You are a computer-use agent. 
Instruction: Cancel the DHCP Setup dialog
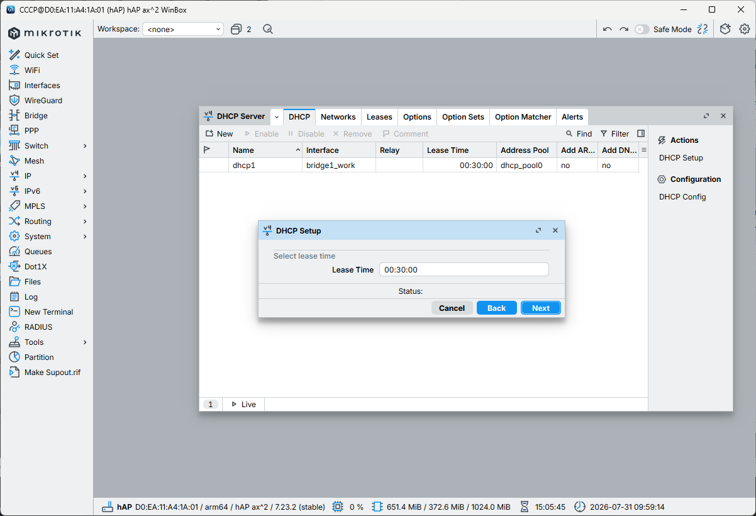[x=452, y=308]
